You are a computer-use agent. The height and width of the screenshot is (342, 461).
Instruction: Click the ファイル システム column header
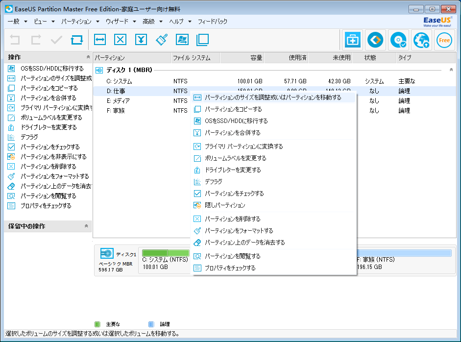click(x=195, y=58)
